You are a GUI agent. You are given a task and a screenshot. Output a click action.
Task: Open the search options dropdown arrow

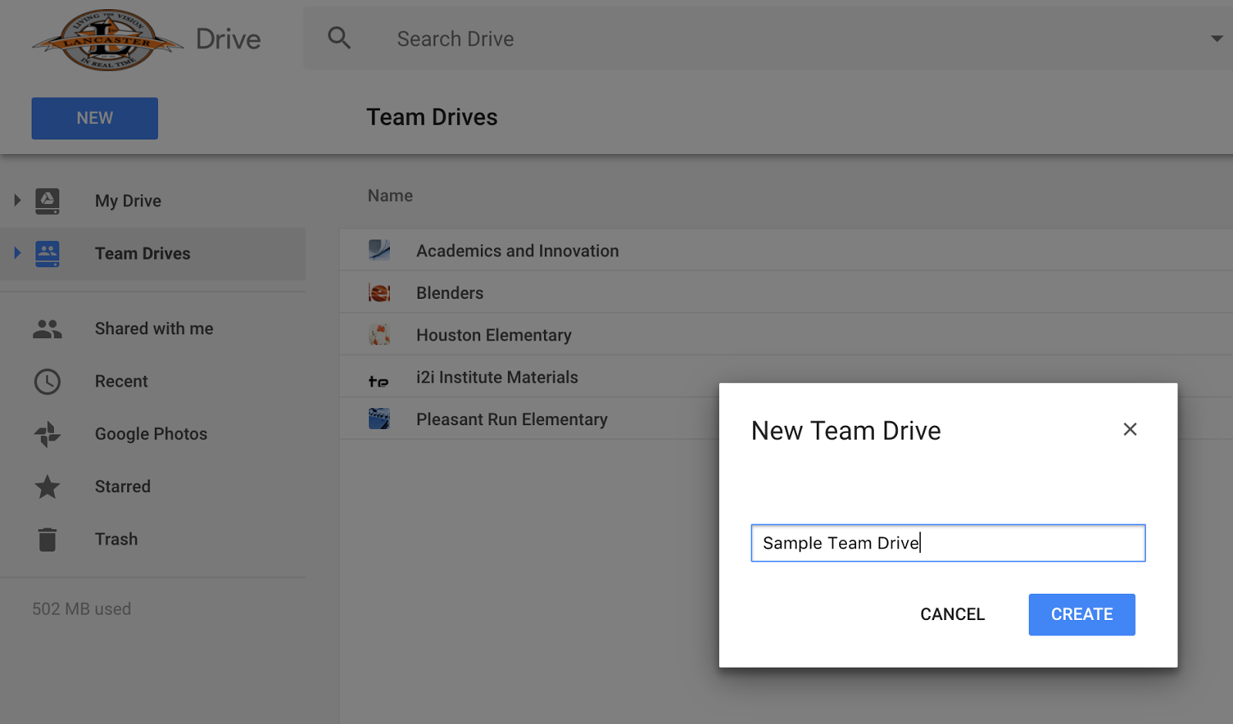tap(1217, 39)
